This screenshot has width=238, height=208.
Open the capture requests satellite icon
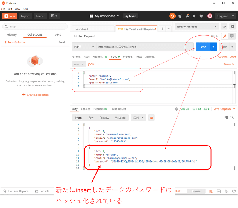(x=180, y=16)
